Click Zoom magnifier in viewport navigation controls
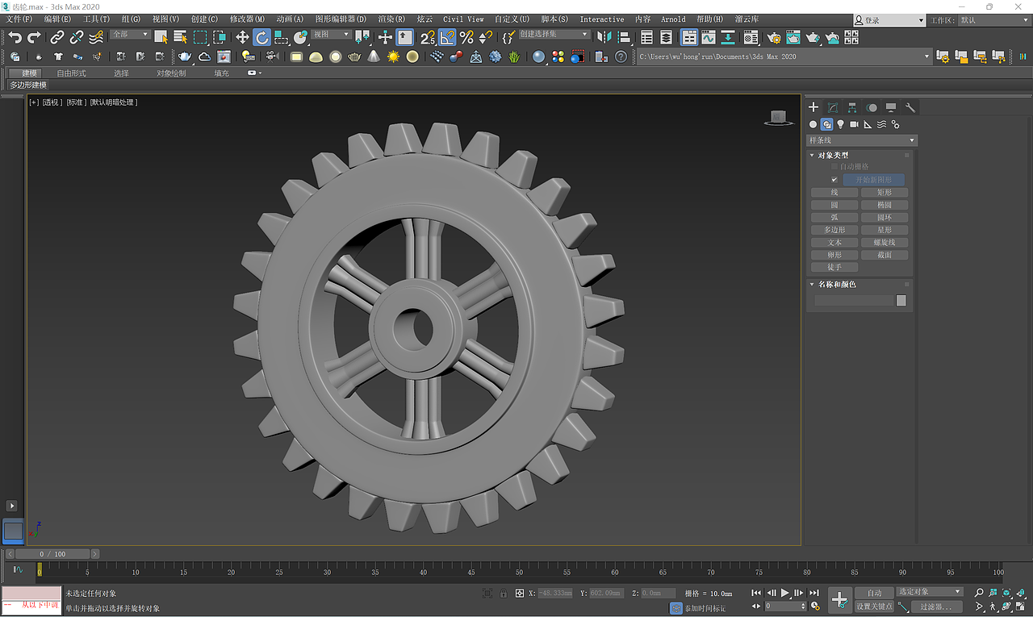Image resolution: width=1033 pixels, height=617 pixels. click(979, 593)
